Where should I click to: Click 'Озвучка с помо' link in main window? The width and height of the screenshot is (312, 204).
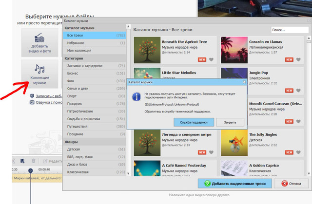[49, 102]
